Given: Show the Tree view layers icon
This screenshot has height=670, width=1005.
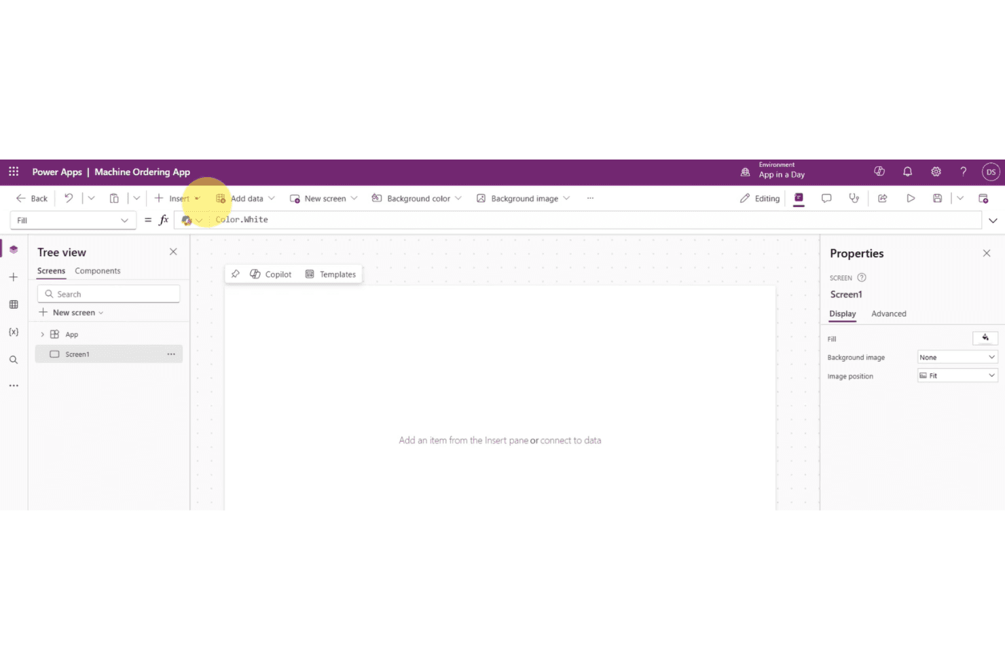Looking at the screenshot, I should (14, 249).
